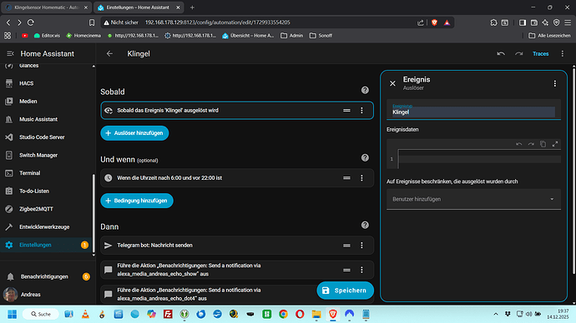Open the Andreas user profile
Screen dimensions: 576x323
click(48, 295)
